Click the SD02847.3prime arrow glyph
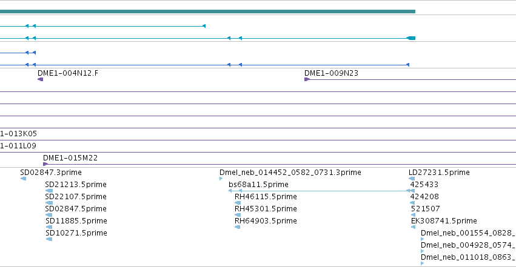The image size is (516, 267). (x=24, y=179)
